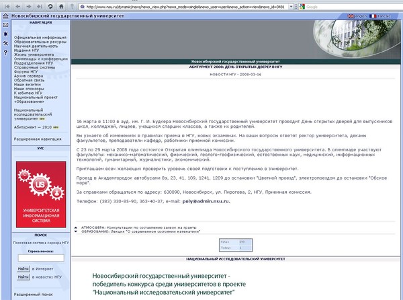Open previous news АТМОСФЕРА grants consultation
403x300 pixels.
[x=139, y=227]
